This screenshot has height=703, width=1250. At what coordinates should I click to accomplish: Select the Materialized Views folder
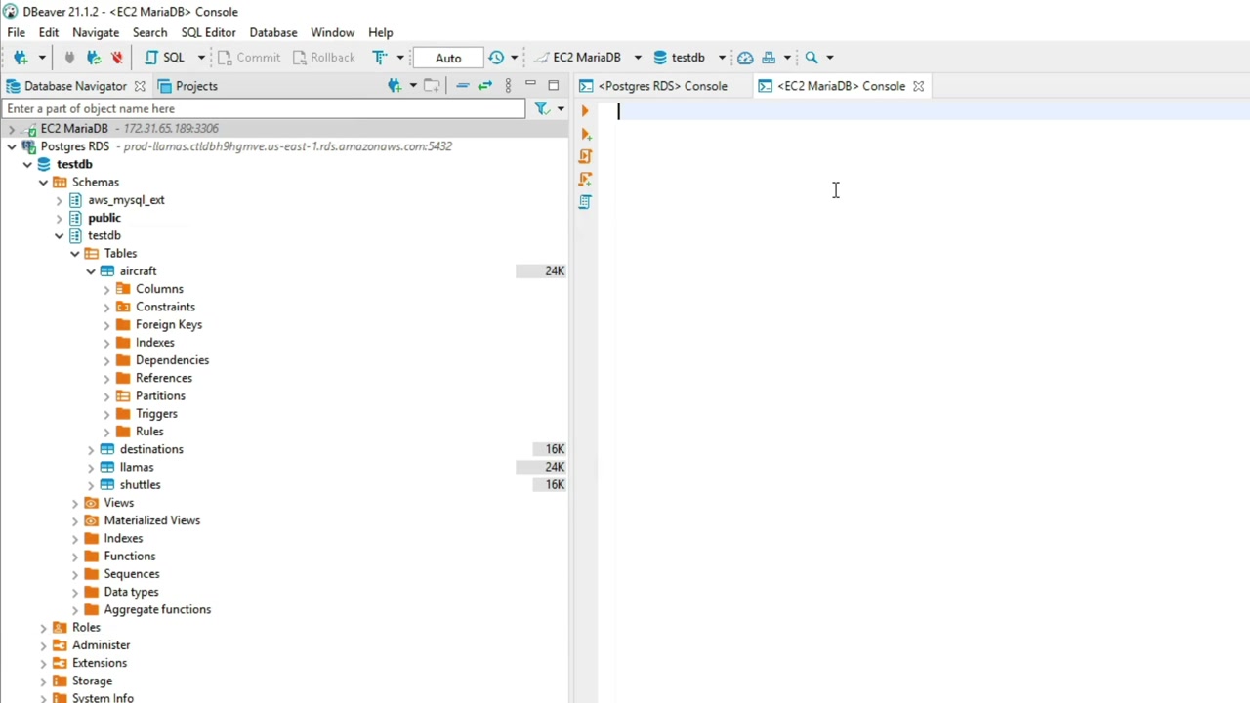click(152, 520)
